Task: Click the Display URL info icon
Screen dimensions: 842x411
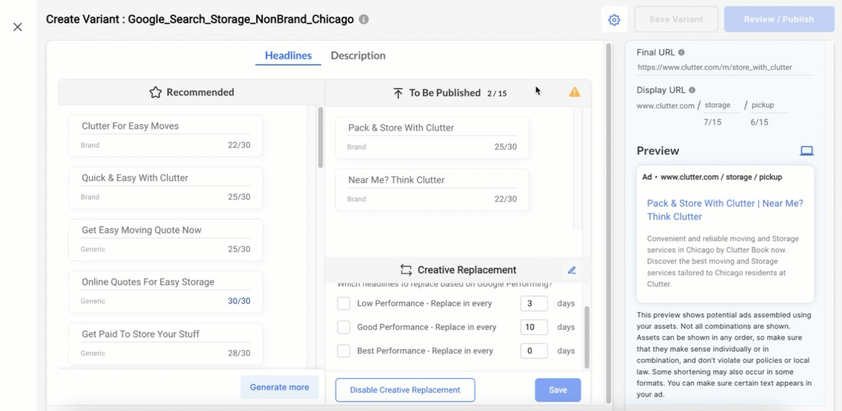Action: coord(692,90)
